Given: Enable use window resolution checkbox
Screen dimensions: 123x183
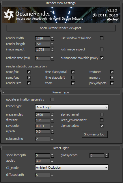Looking at the screenshot, I should coord(102,38).
